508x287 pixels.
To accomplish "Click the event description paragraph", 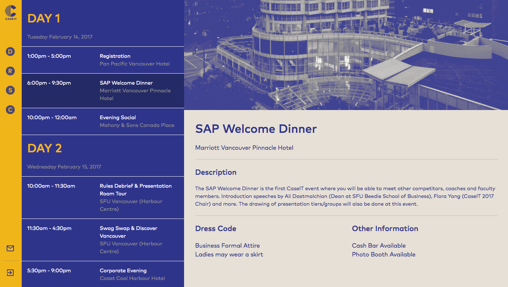I will [x=345, y=196].
